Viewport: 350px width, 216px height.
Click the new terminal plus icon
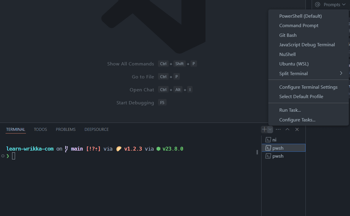pyautogui.click(x=264, y=129)
